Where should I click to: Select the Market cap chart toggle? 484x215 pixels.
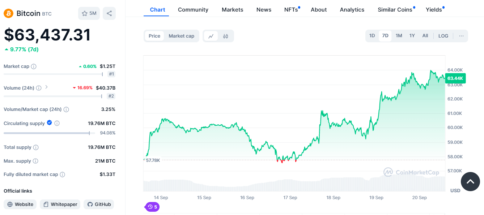click(181, 36)
